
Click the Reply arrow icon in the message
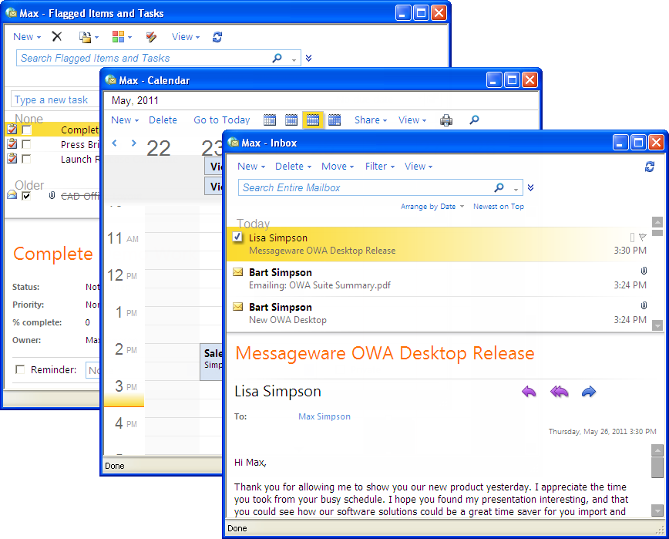[x=529, y=392]
